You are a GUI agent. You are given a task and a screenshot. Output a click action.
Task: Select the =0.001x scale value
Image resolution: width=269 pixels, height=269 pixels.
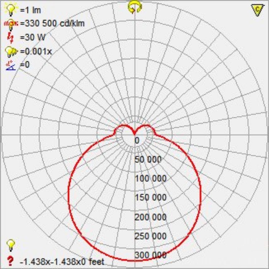36,51
